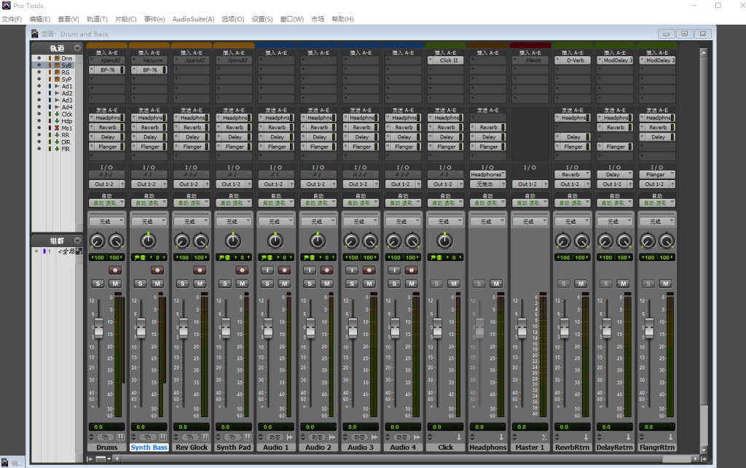746x468 pixels.
Task: Click the output window icon on Synth Bass
Action: click(147, 437)
